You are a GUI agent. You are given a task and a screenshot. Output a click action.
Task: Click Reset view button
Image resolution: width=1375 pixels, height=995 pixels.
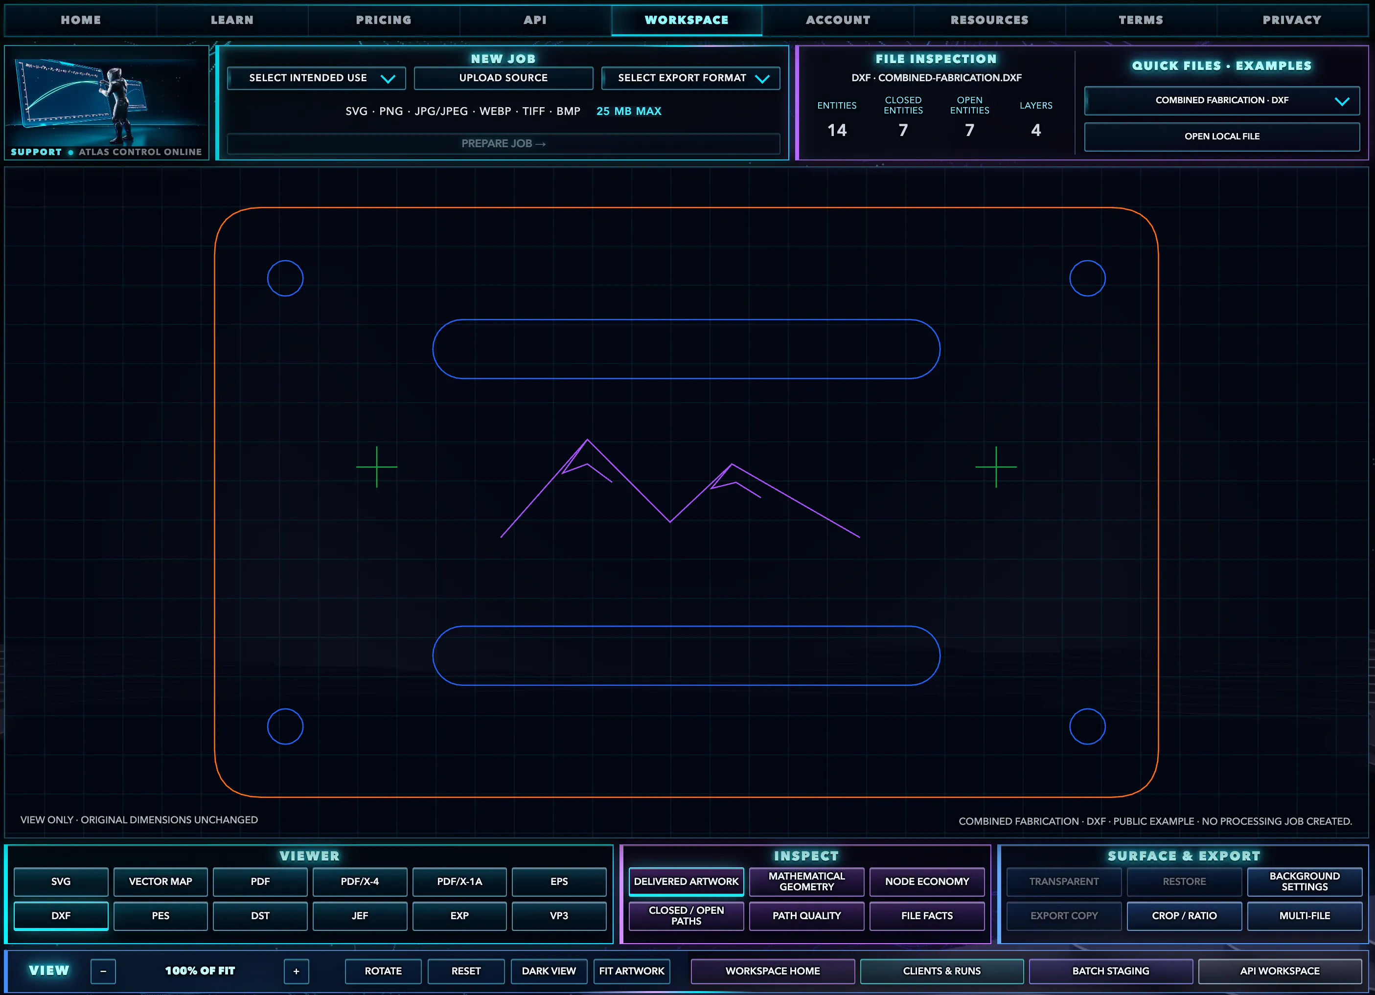click(466, 971)
